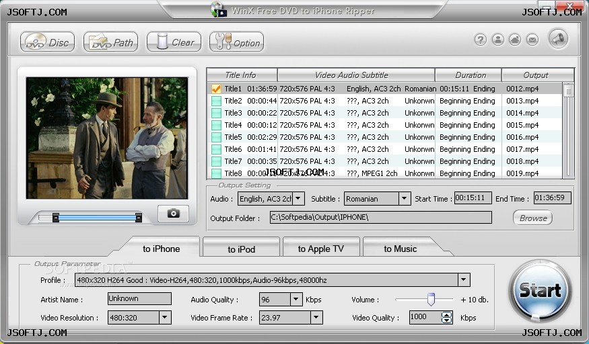Click the preview trim end marker
This screenshot has height=344, width=589.
pos(139,217)
